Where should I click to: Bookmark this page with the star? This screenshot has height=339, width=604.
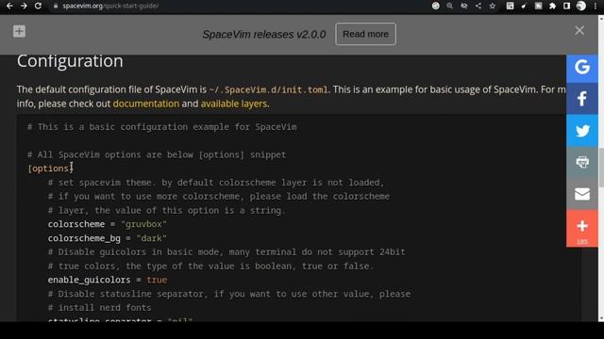coord(493,6)
